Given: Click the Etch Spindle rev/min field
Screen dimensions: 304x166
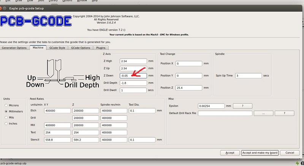Looking at the screenshot, I should [114, 111].
